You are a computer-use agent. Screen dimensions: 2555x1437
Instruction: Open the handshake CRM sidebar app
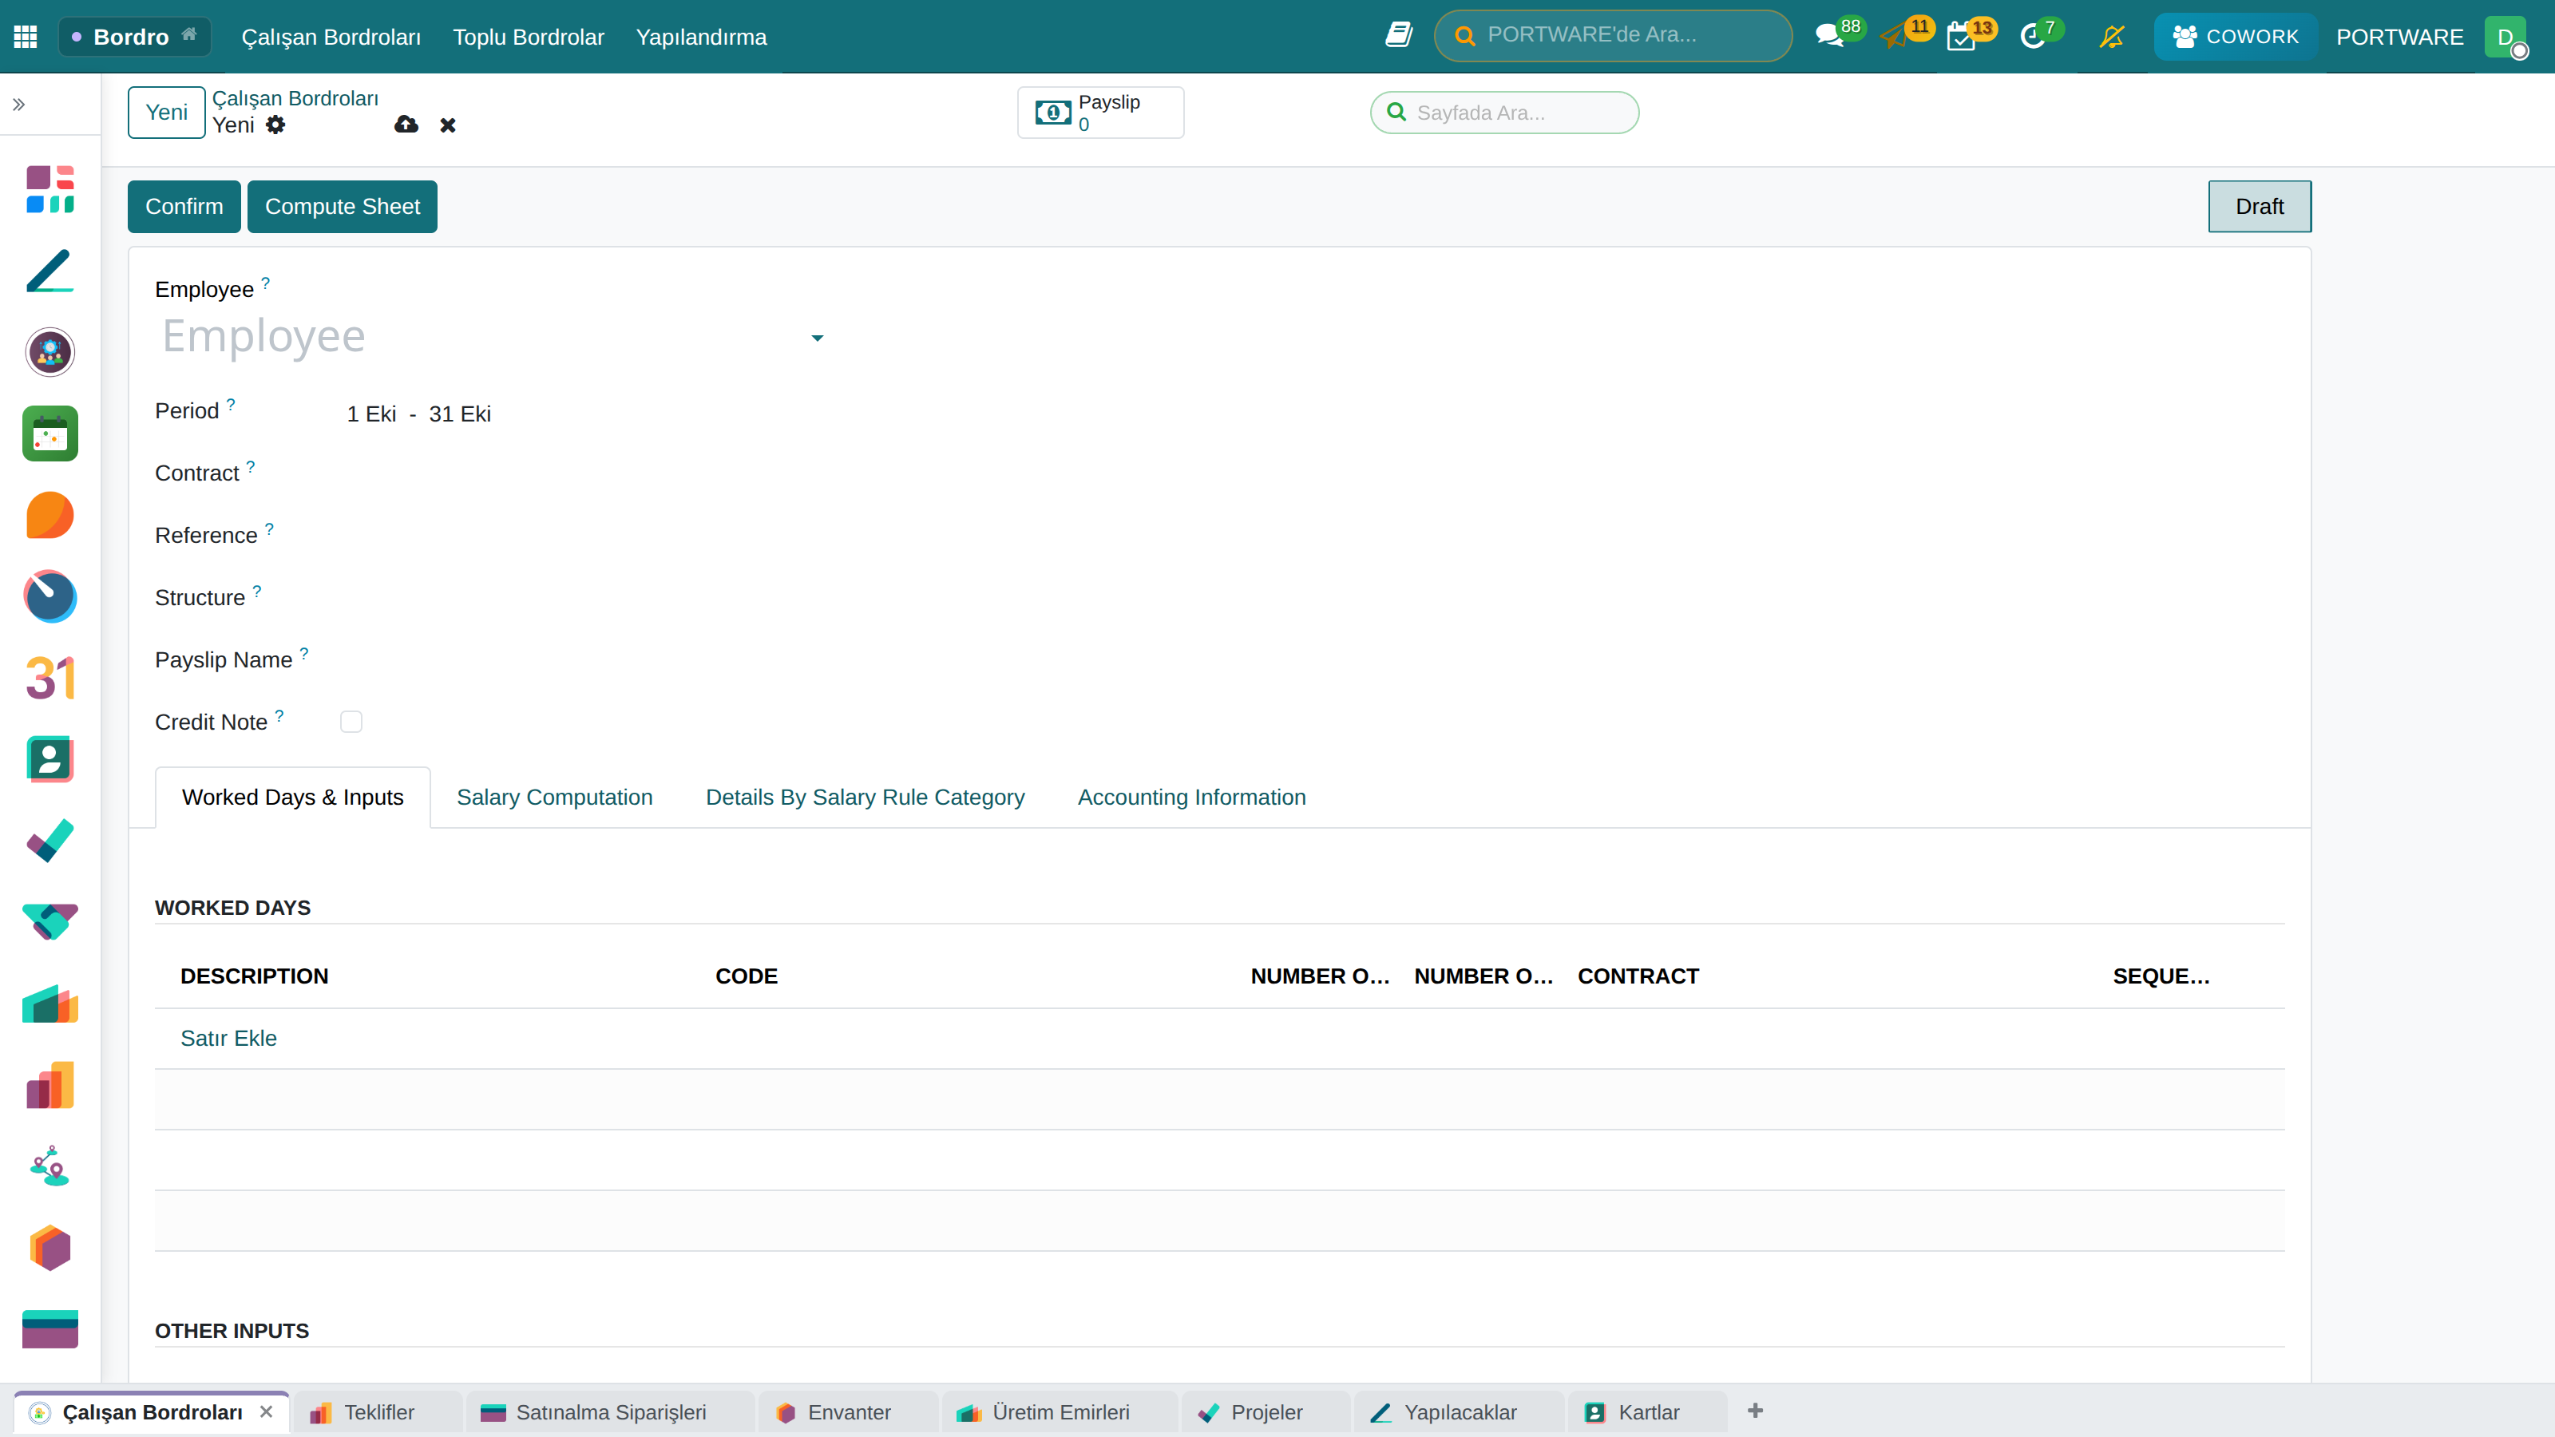50,922
